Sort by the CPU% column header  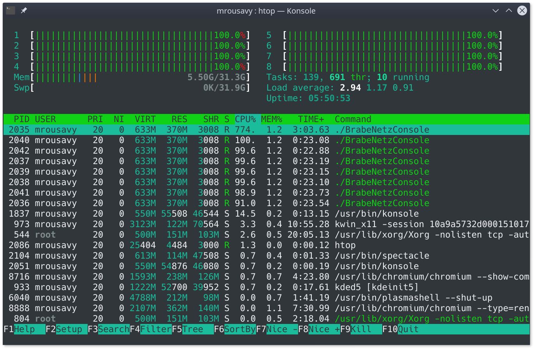point(245,119)
